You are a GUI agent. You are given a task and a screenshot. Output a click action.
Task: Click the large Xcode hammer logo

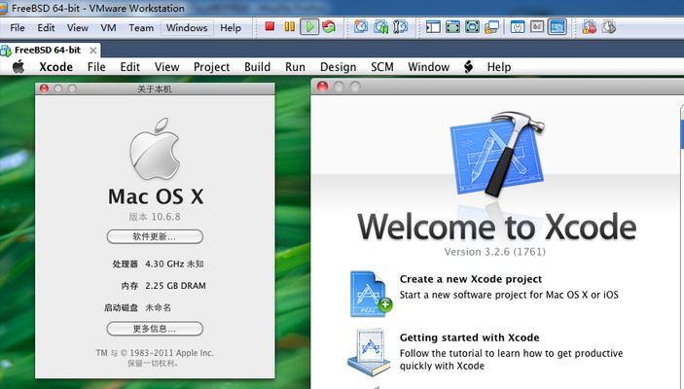497,155
